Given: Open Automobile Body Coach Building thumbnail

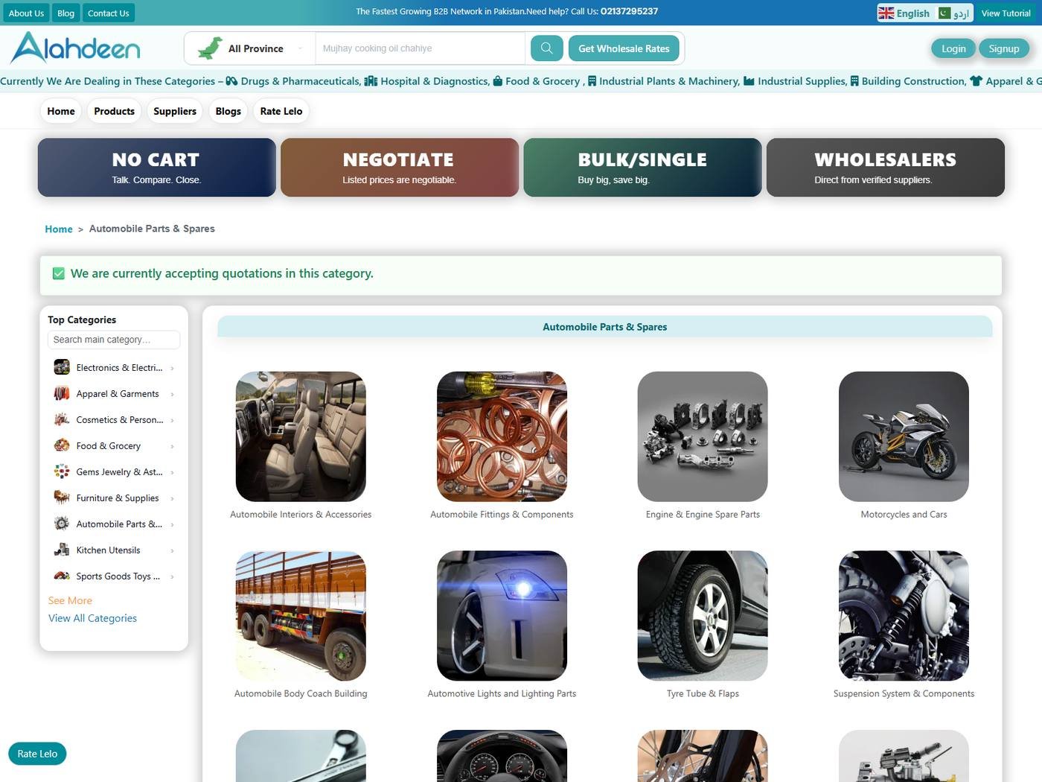Looking at the screenshot, I should pos(301,616).
